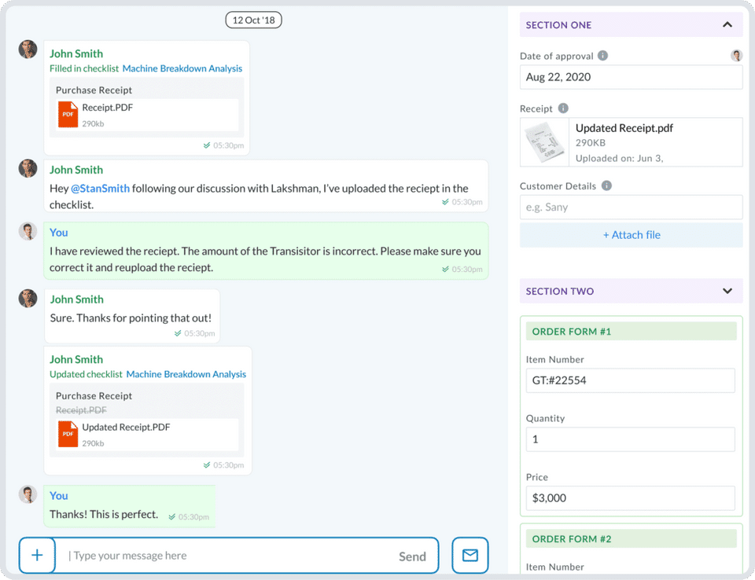Image resolution: width=755 pixels, height=580 pixels.
Task: Click the 12 Oct '18 date badge
Action: pyautogui.click(x=254, y=20)
